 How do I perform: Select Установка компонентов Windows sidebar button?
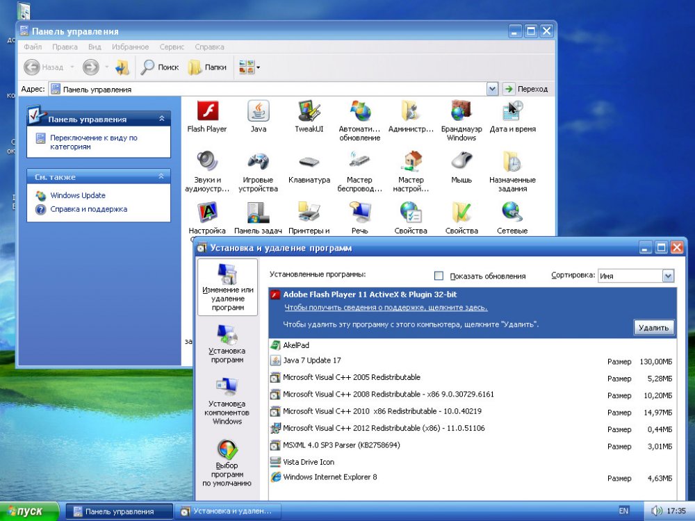point(227,401)
